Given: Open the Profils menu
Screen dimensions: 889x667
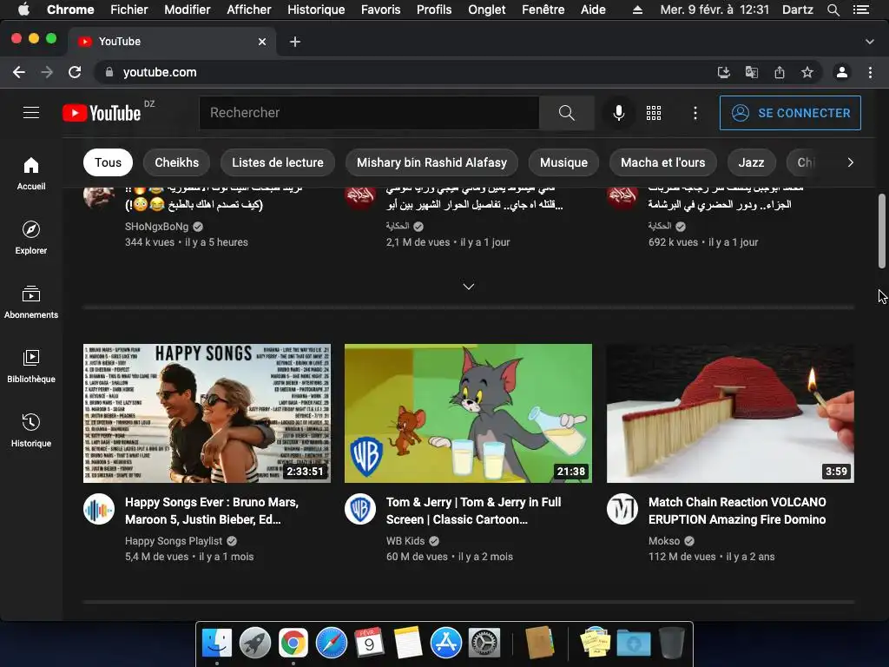Looking at the screenshot, I should 434,10.
